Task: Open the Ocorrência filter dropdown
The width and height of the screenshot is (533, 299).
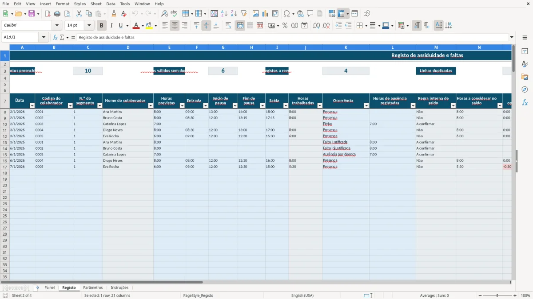Action: 366,105
